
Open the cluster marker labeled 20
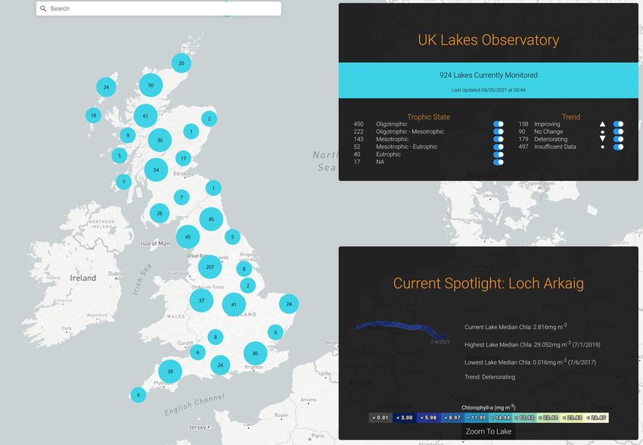point(182,63)
